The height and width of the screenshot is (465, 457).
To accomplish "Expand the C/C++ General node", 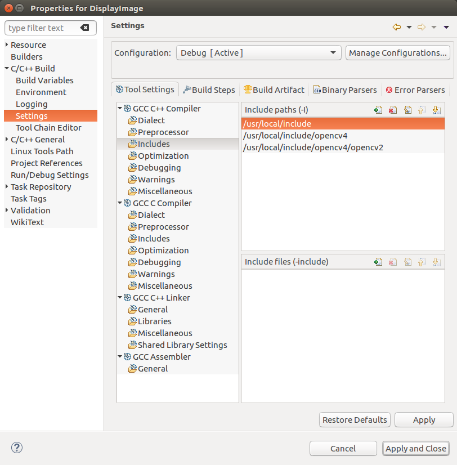I will 7,139.
